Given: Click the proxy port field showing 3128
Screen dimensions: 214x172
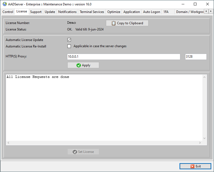Looking at the screenshot, I should pos(196,57).
